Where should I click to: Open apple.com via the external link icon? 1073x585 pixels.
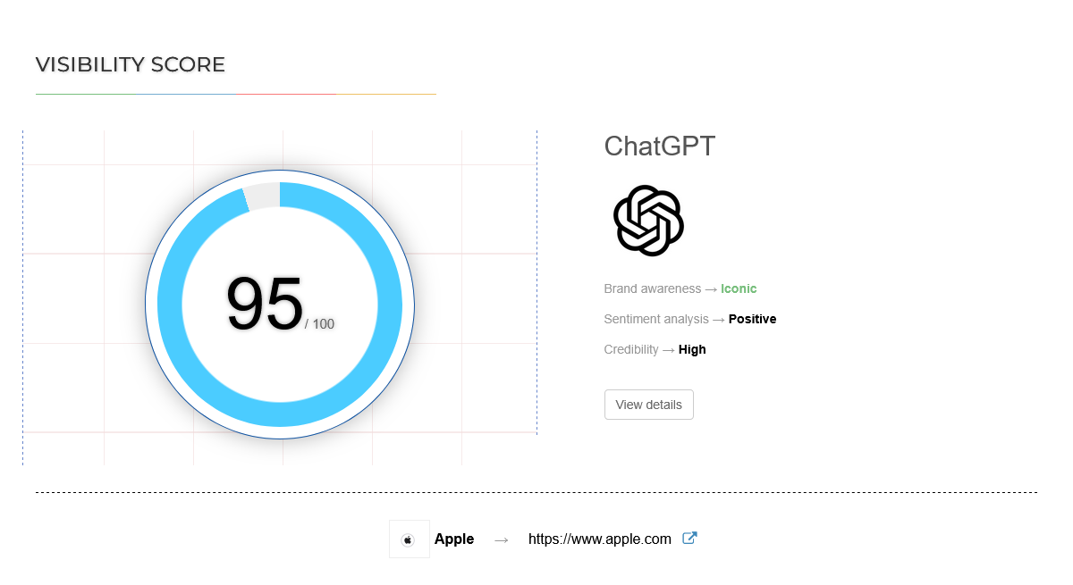689,538
